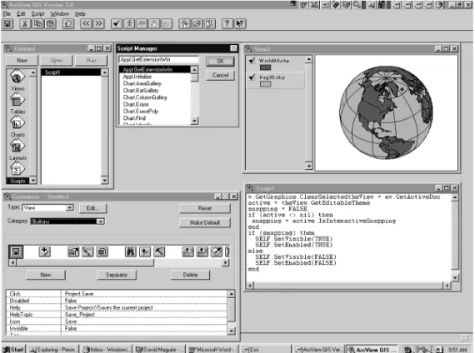Click Make Default in Customize dialog

(205, 222)
